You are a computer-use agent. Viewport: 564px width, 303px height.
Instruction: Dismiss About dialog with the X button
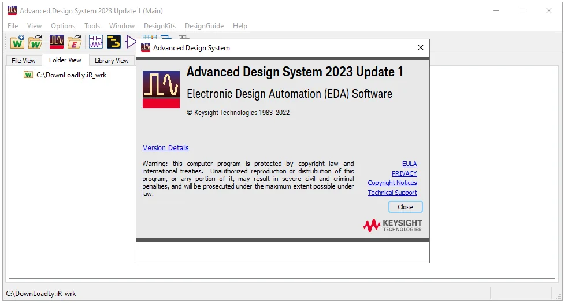(421, 47)
